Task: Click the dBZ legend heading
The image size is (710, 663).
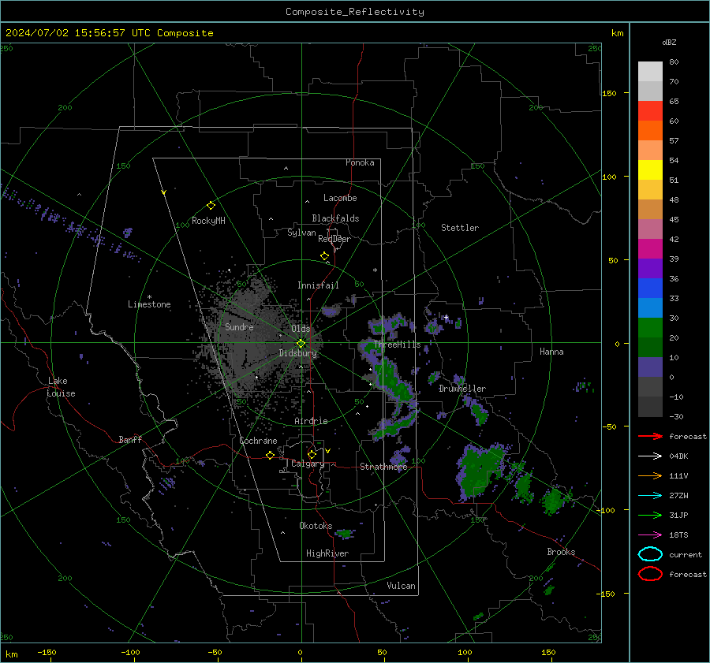Action: (669, 42)
